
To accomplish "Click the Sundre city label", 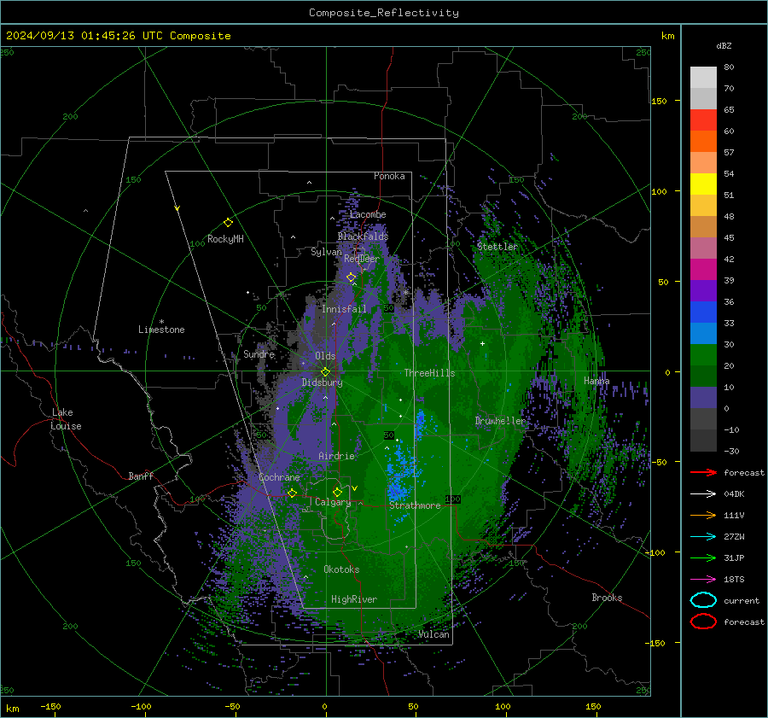I will pos(259,353).
